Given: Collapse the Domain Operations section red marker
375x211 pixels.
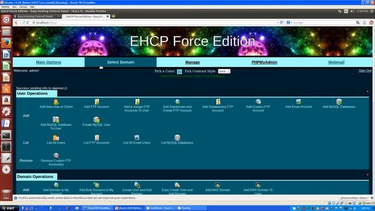Looking at the screenshot, I should coord(367,175).
